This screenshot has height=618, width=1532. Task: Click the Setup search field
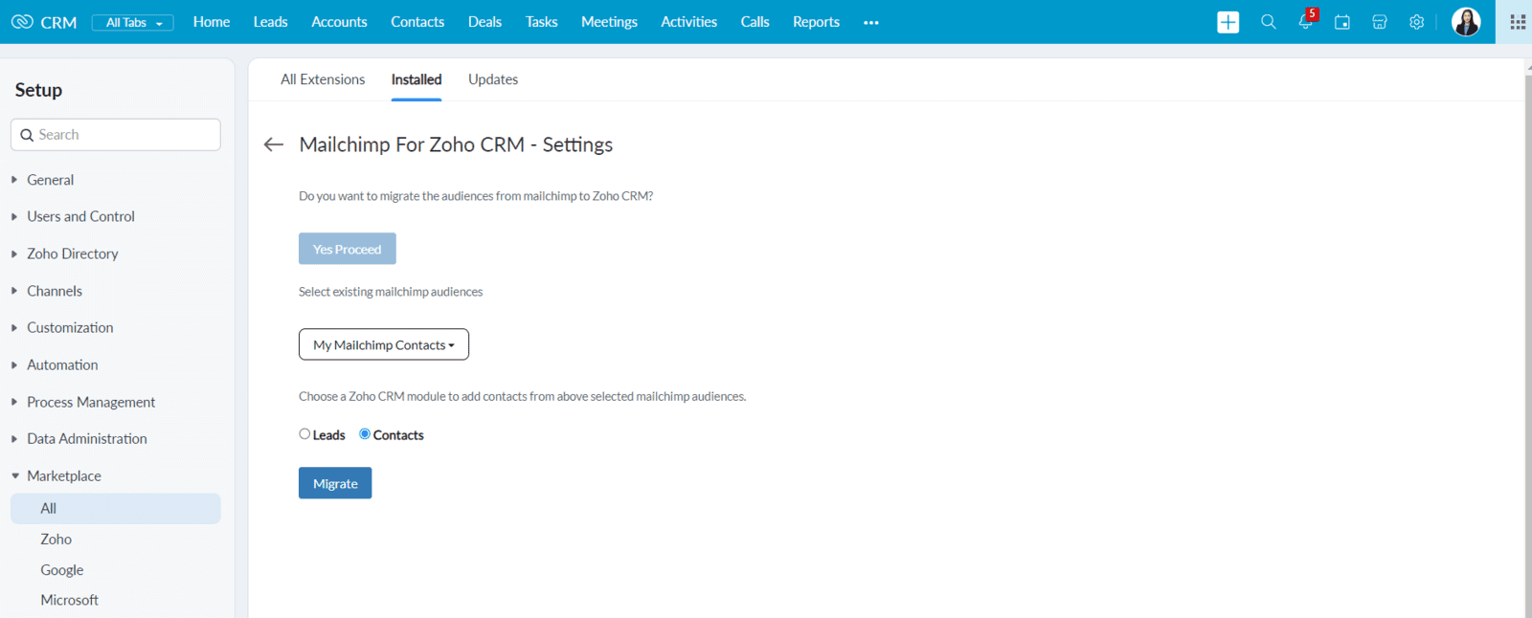(x=116, y=135)
